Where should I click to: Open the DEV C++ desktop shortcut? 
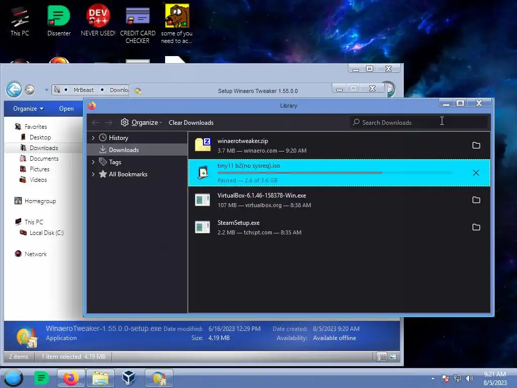point(98,20)
